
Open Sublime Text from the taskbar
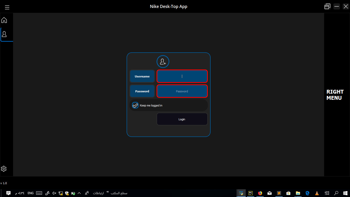coord(279,193)
